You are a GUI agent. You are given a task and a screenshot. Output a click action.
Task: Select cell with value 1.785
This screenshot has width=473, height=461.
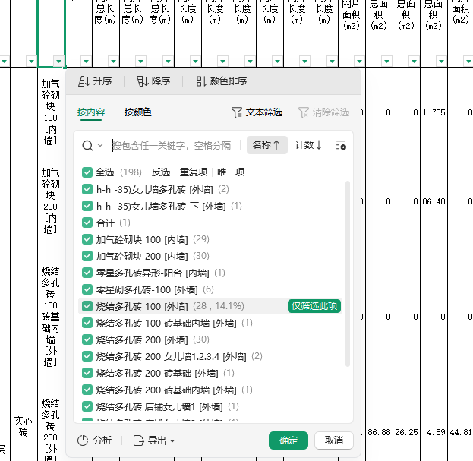coord(434,112)
